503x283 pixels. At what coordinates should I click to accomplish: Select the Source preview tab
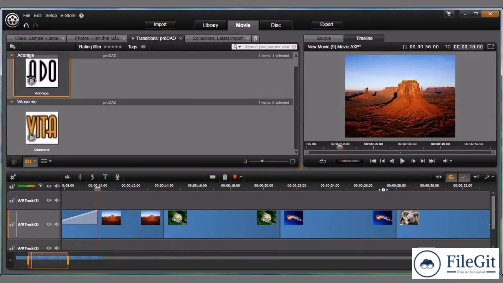[324, 38]
